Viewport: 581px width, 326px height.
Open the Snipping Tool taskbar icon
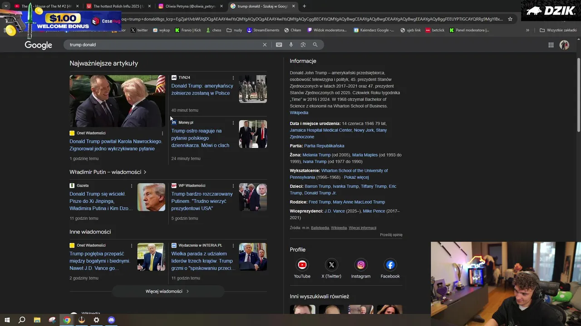[x=52, y=320]
